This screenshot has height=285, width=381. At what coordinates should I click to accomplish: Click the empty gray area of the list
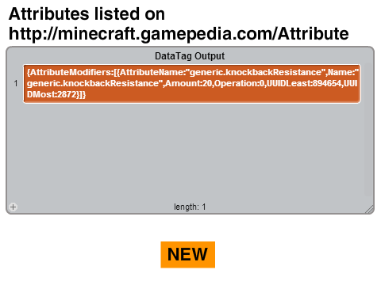pos(190,152)
